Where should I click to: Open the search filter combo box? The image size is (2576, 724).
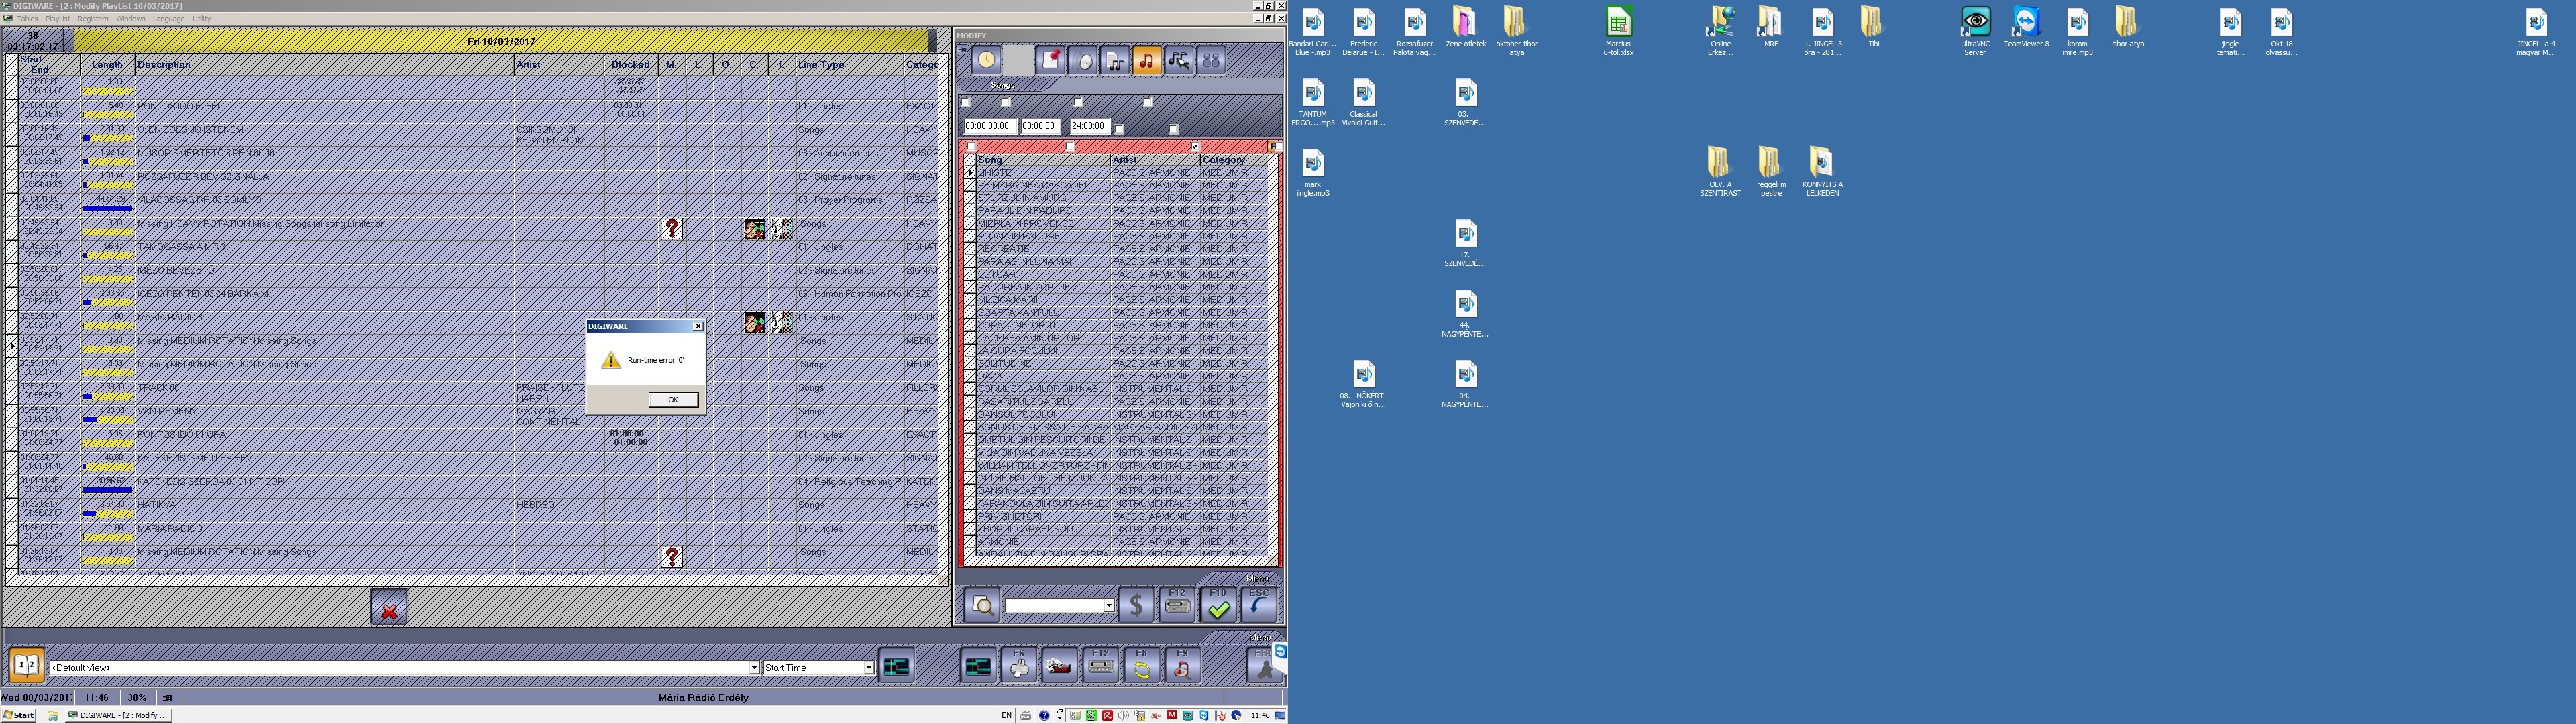(x=1108, y=606)
